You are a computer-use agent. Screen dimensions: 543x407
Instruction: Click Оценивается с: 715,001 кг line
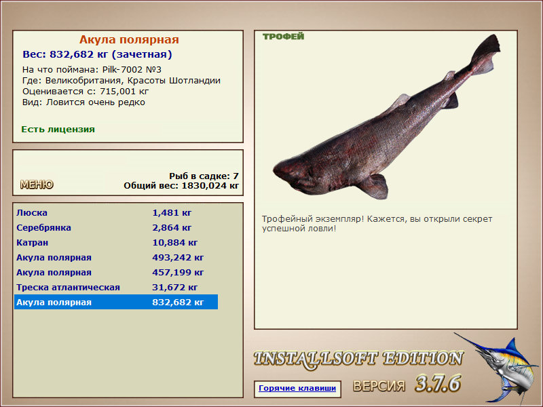pyautogui.click(x=86, y=92)
